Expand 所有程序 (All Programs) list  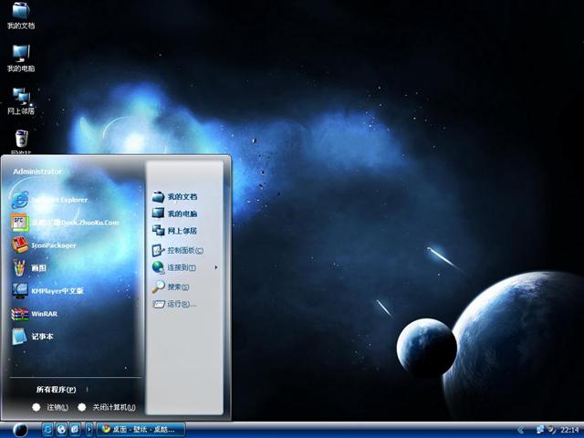click(57, 390)
